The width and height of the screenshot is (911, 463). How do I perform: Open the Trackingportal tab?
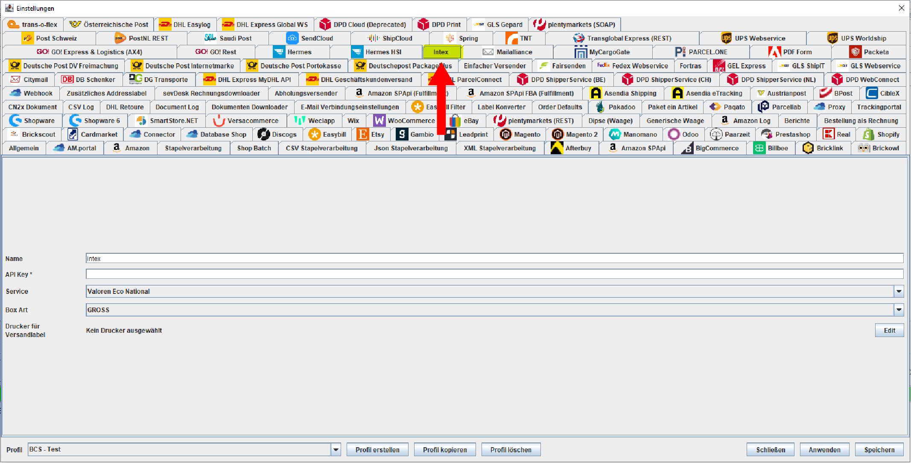tap(879, 107)
